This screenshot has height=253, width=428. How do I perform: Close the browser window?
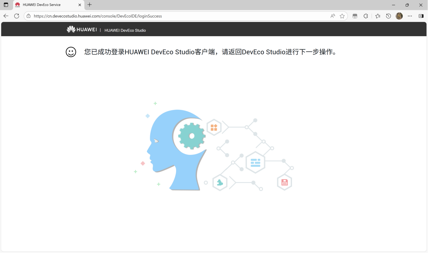421,5
